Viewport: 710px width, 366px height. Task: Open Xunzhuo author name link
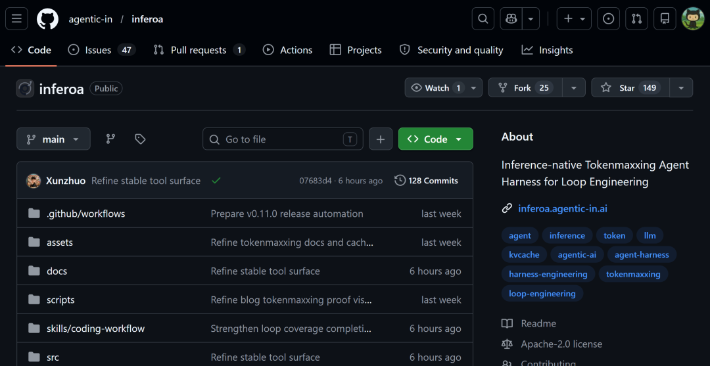[66, 181]
